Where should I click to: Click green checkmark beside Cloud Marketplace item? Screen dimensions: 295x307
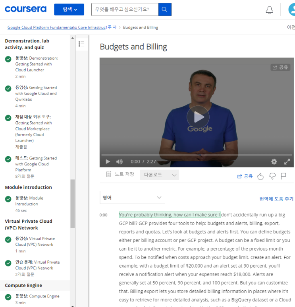coord(8,118)
